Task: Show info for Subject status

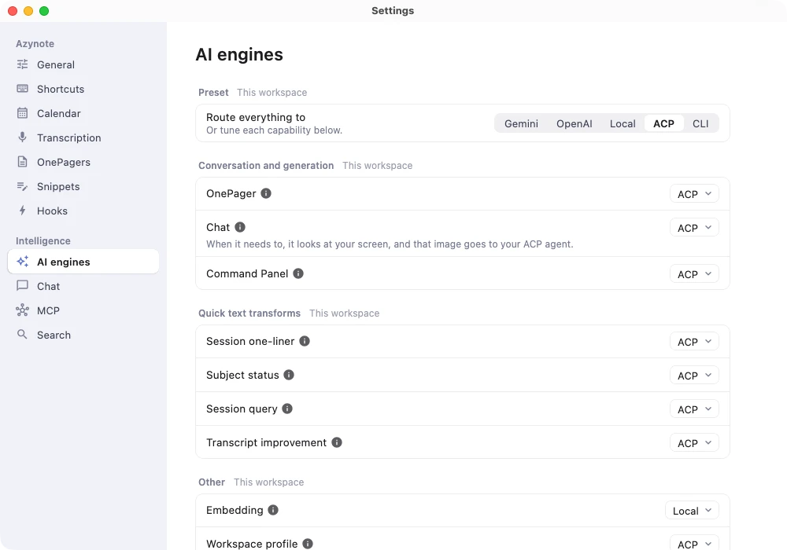Action: [x=289, y=375]
